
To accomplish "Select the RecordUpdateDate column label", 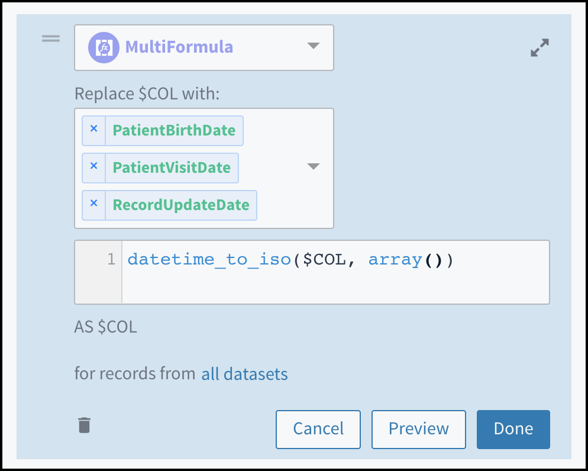I will [x=181, y=205].
